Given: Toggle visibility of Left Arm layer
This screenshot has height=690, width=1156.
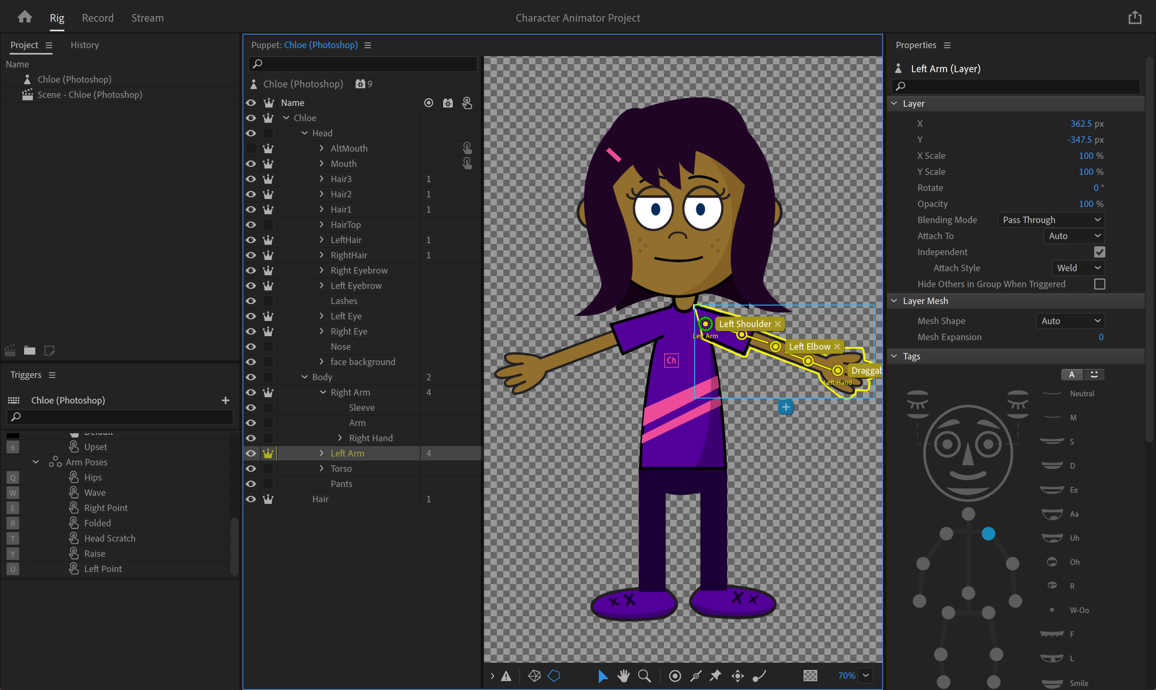Looking at the screenshot, I should [250, 453].
